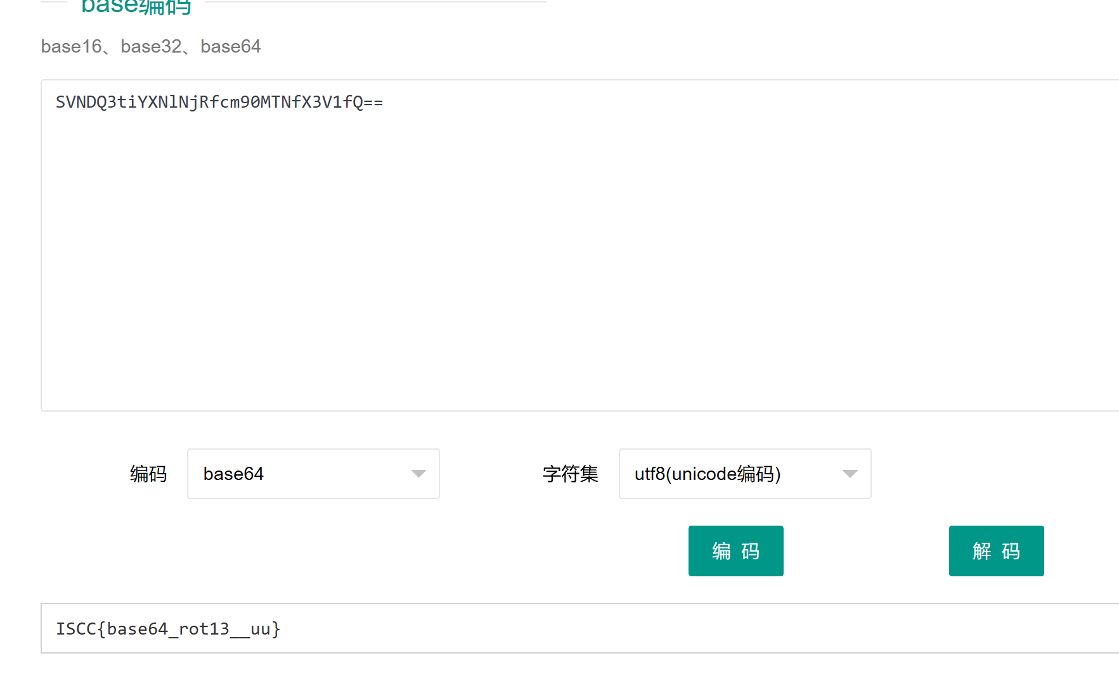The width and height of the screenshot is (1119, 677).
Task: Click the Base64 string in the input box
Action: (219, 102)
